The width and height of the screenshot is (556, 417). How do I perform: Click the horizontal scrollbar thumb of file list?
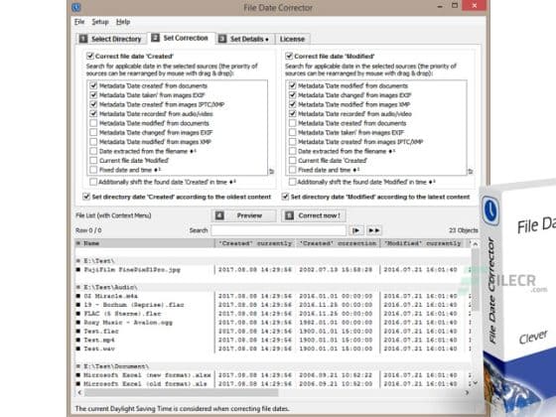[181, 392]
